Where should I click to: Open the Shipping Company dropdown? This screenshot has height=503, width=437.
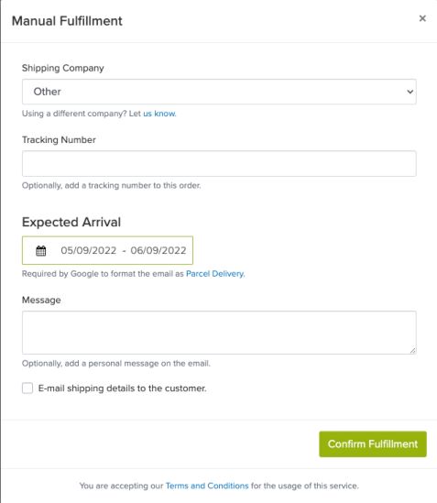[x=219, y=92]
